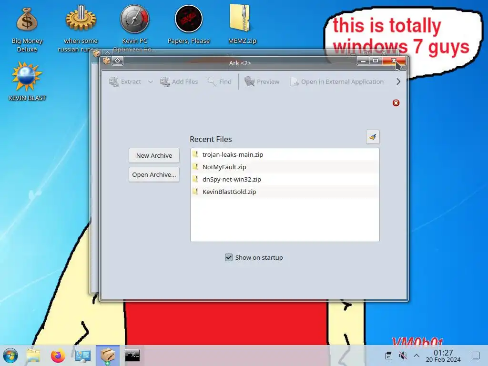488x366 pixels.
Task: Maximize the Ark <2> window
Action: pos(376,61)
